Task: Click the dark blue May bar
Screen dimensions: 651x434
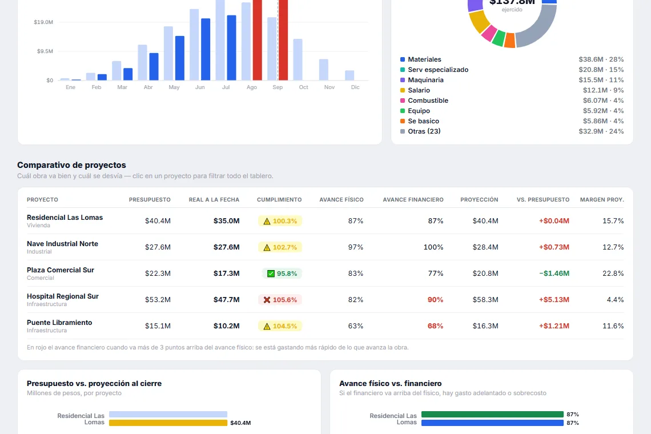Action: [180, 58]
